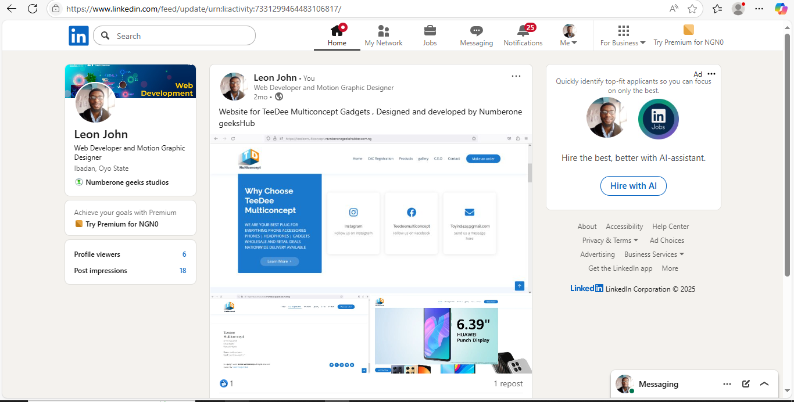Refresh the page with the reload icon
The height and width of the screenshot is (402, 794).
[33, 9]
